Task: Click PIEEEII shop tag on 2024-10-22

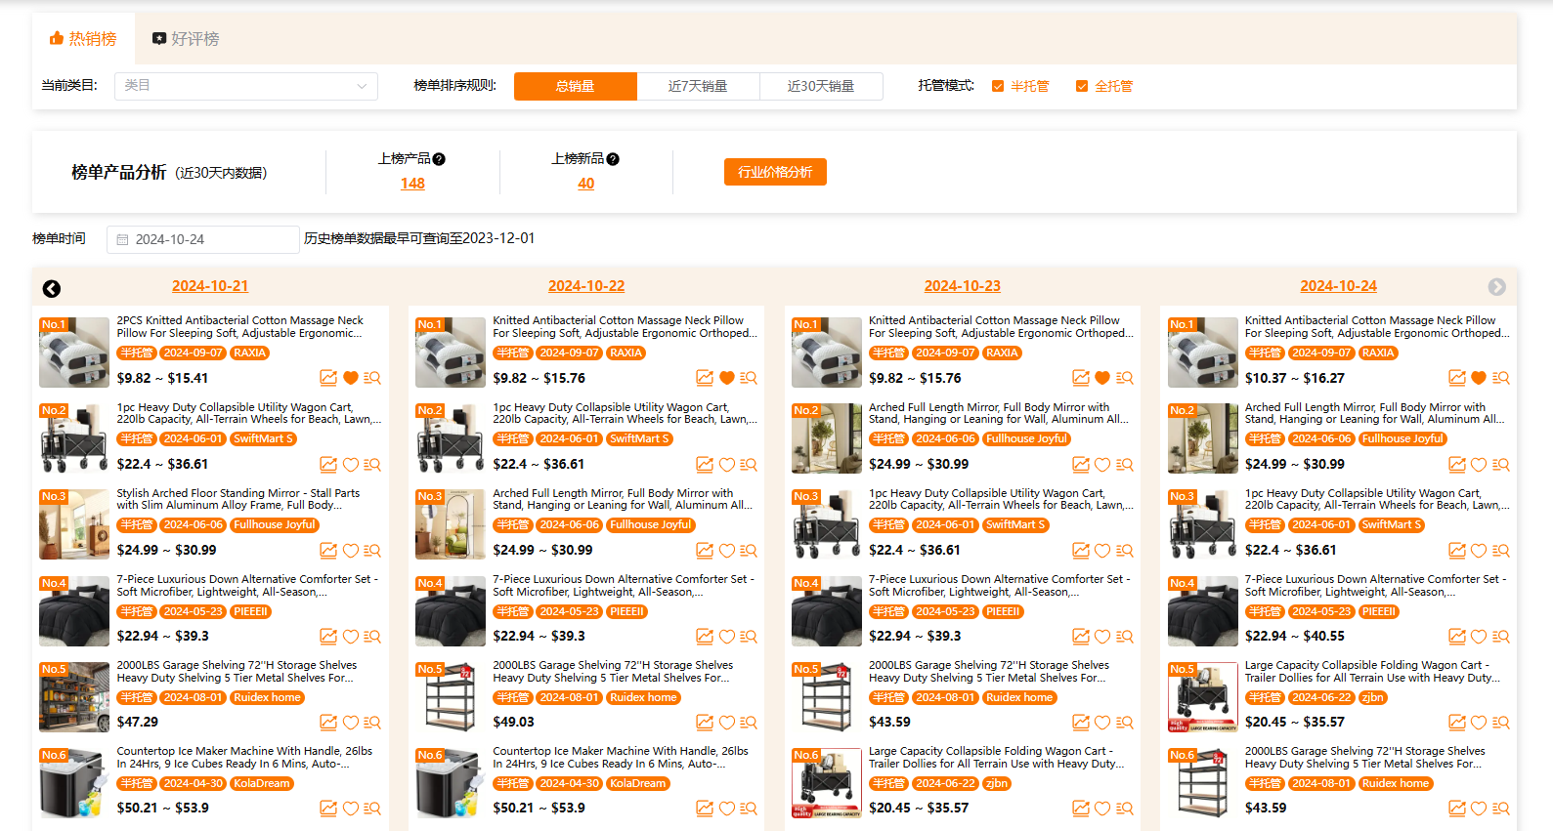Action: [626, 612]
